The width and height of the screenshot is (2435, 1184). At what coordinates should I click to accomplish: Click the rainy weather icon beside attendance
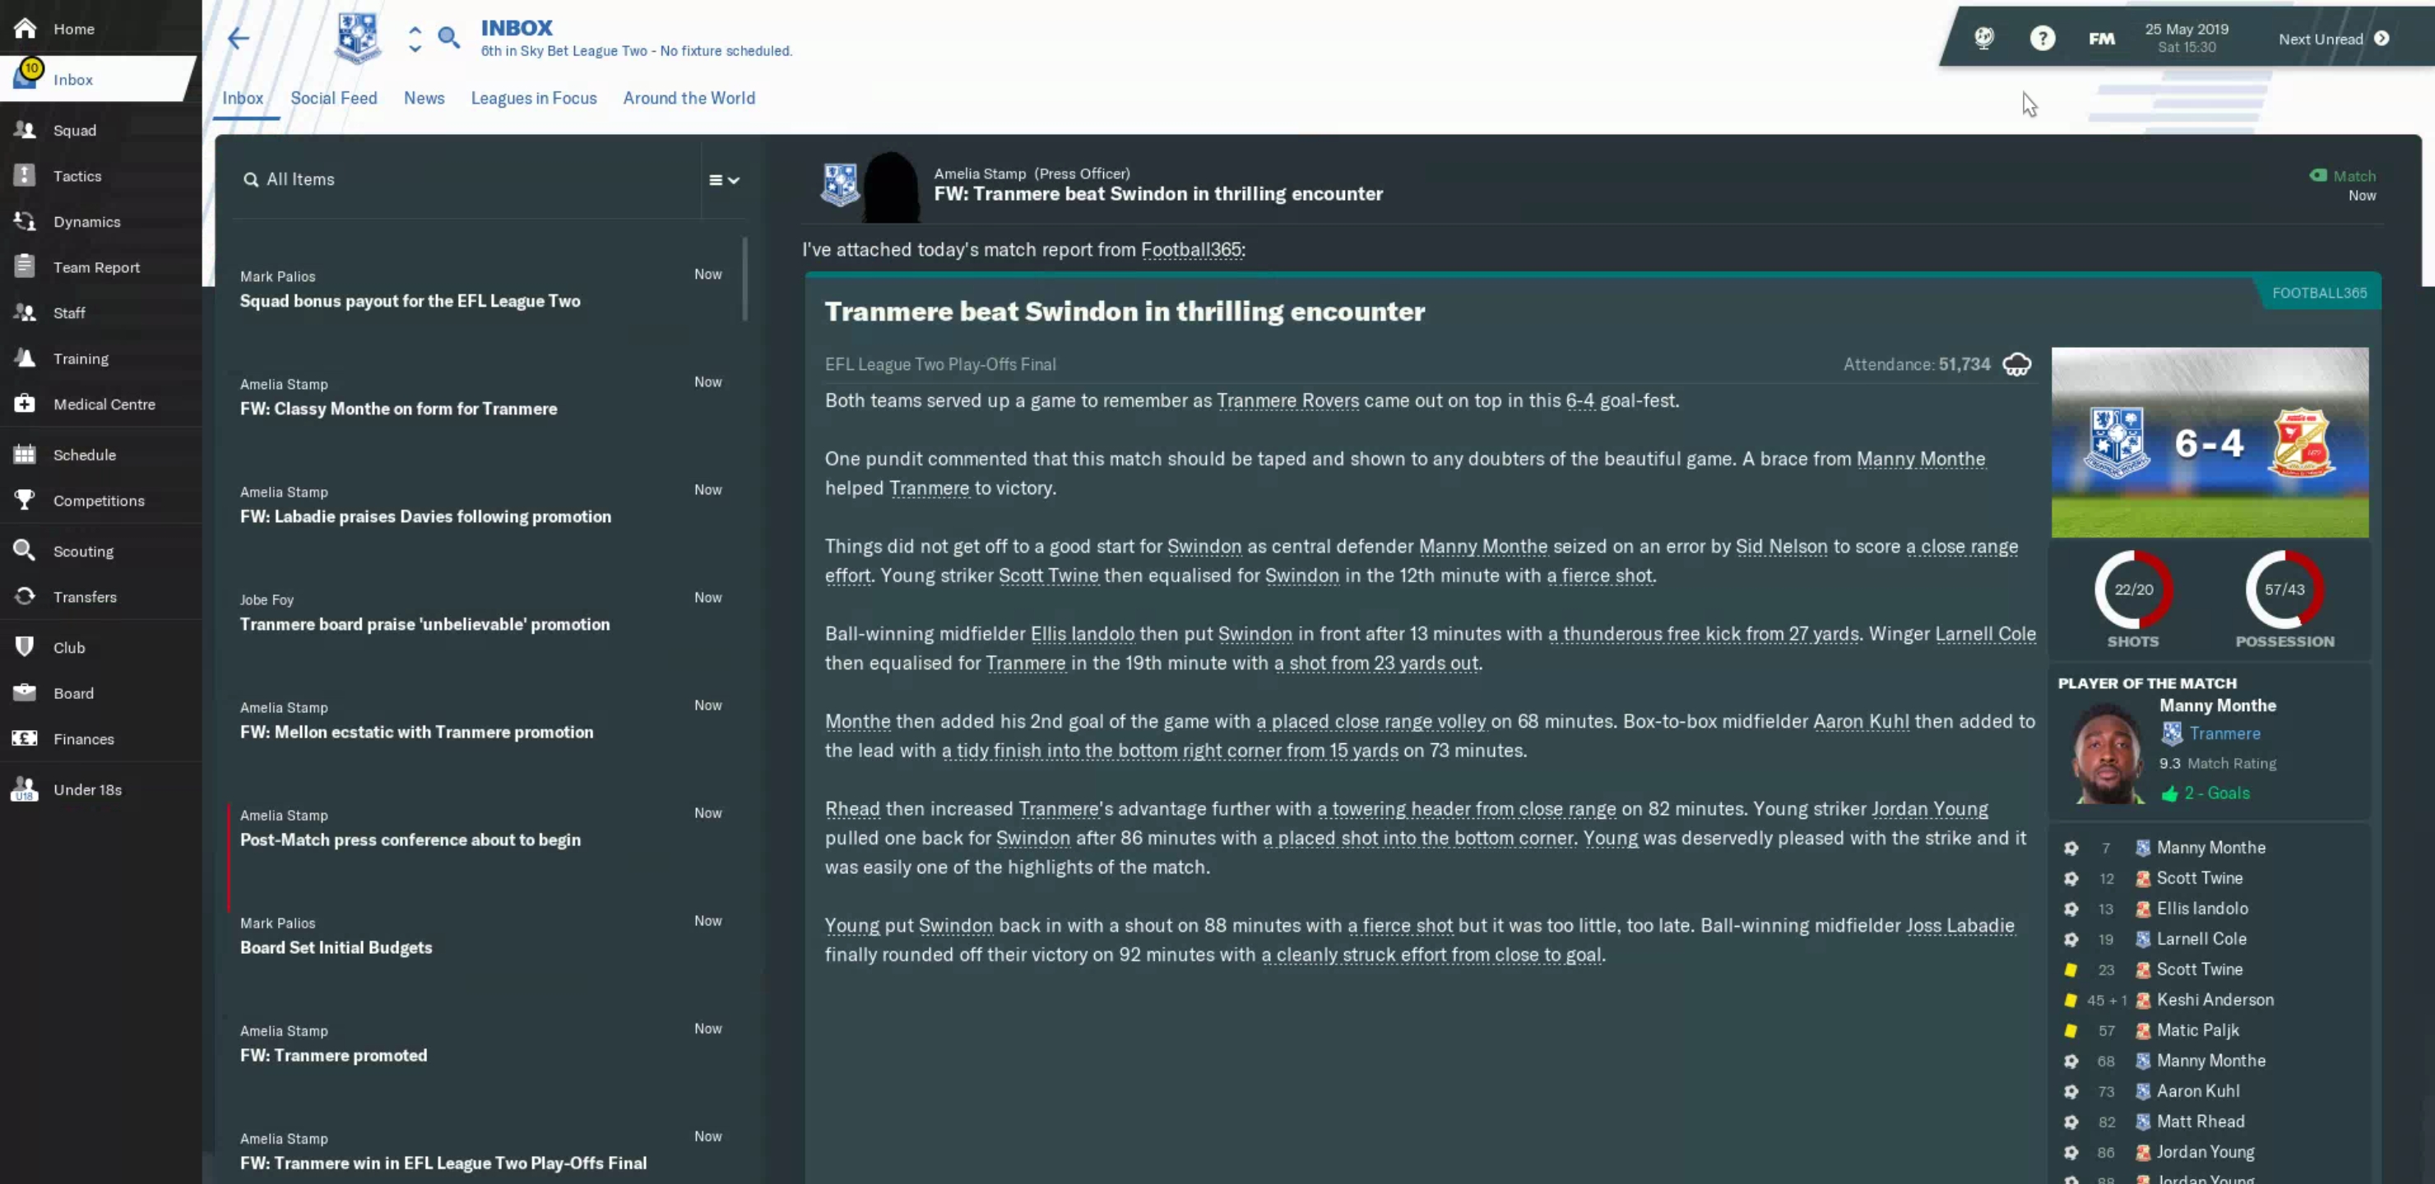pyautogui.click(x=2016, y=365)
